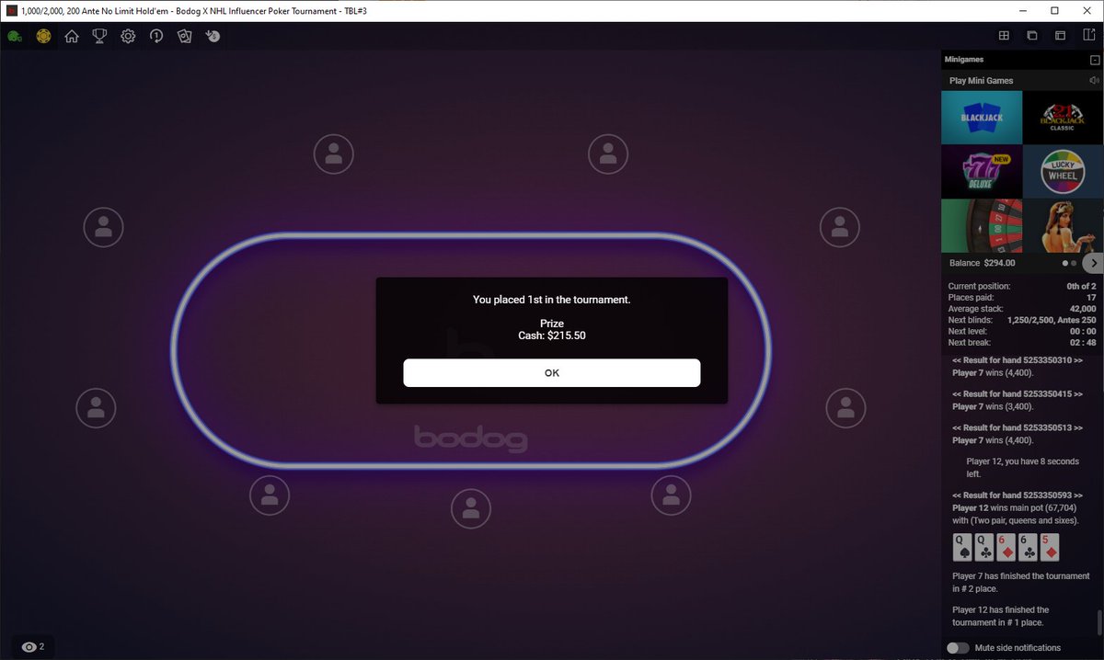
Task: Click the playing cards icon in the toolbar
Action: coord(184,37)
